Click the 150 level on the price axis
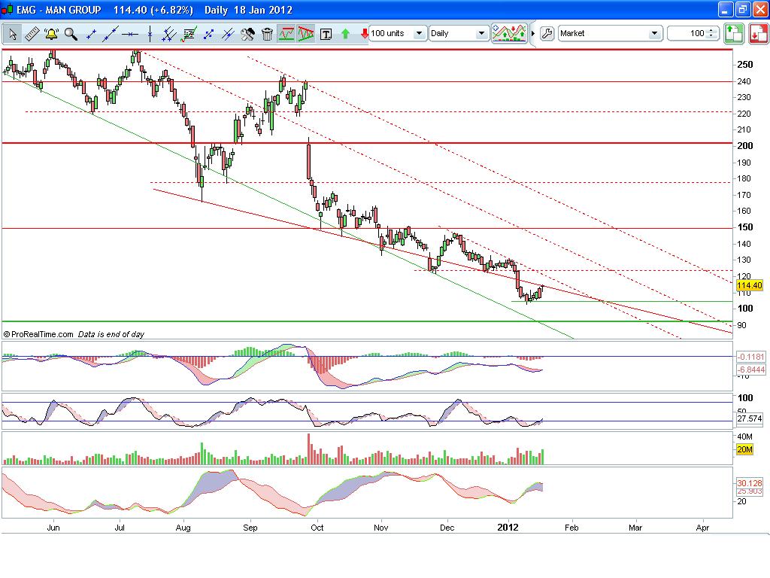 click(745, 227)
